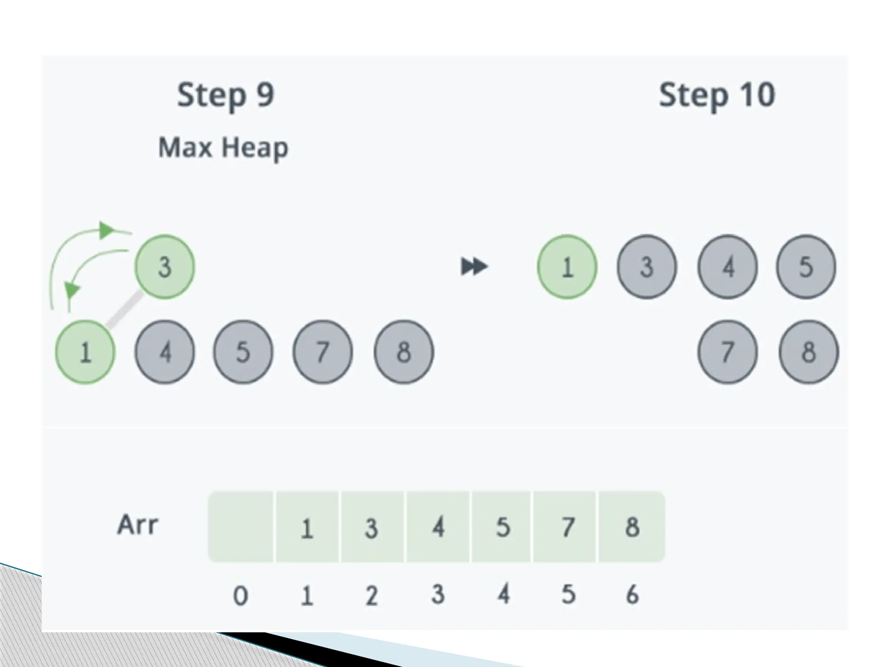Viewport: 890px width, 667px height.
Task: Select array cell containing value 5
Action: click(502, 527)
